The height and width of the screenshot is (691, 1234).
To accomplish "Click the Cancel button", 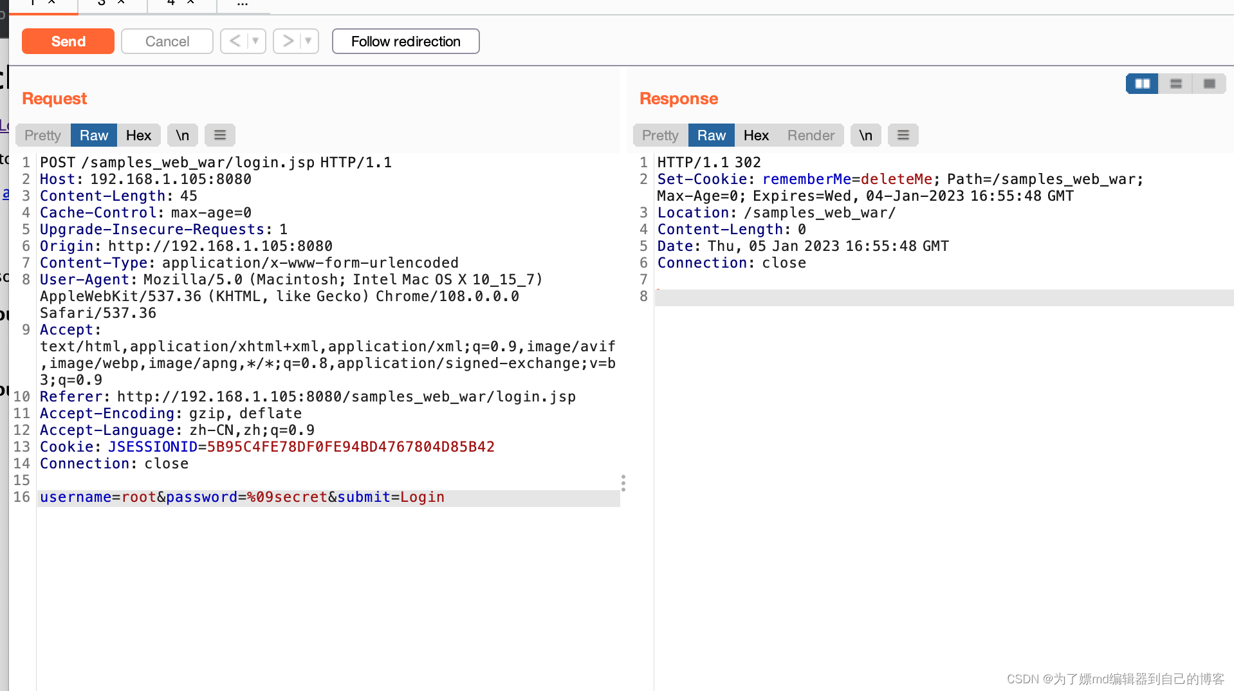I will click(x=167, y=41).
